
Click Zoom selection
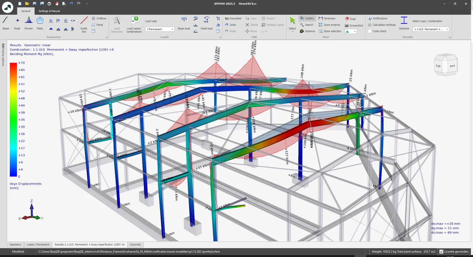pos(330,31)
